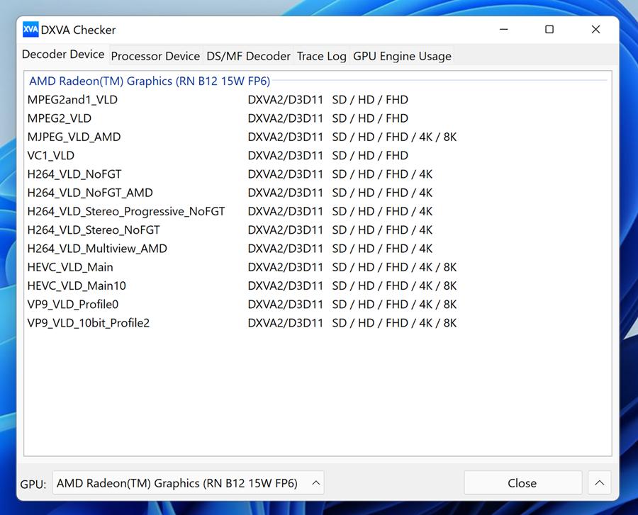Click the VC1_VLD list item
The height and width of the screenshot is (515, 638).
pyautogui.click(x=50, y=155)
